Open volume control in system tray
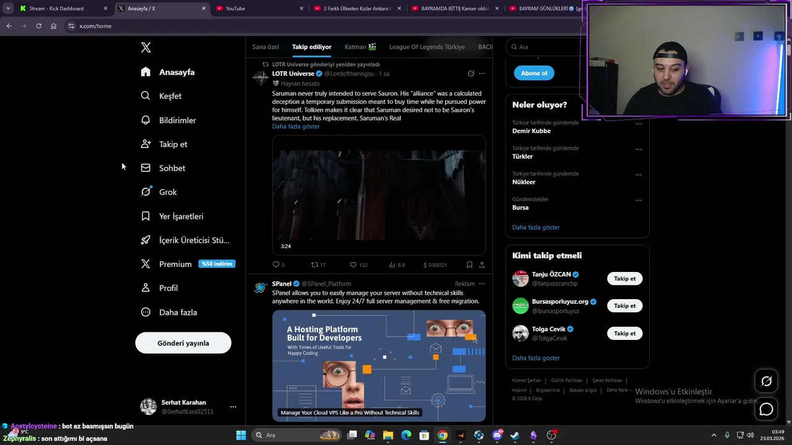 click(750, 436)
